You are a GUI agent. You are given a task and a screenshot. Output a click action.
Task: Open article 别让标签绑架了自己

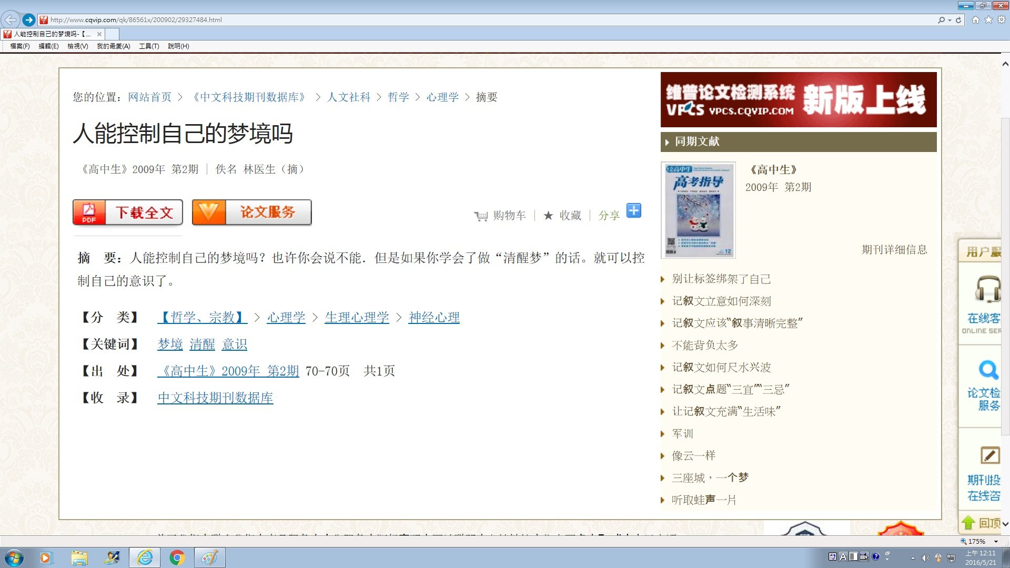[721, 279]
